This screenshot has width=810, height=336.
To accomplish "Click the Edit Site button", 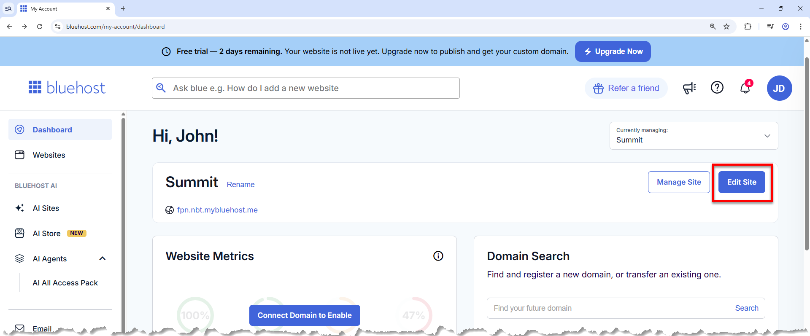I will (742, 182).
